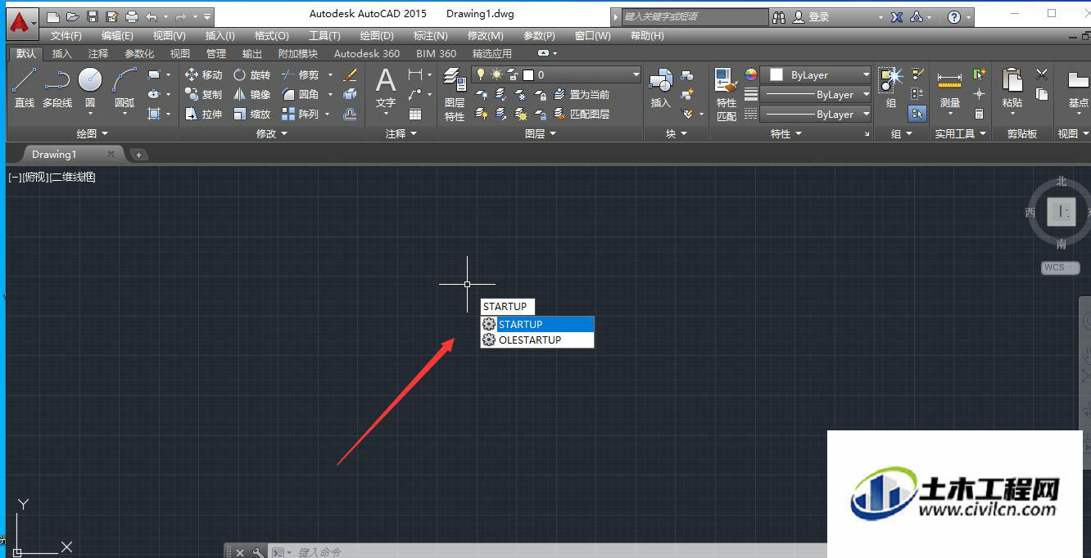The image size is (1091, 558).
Task: Expand the 绘图 draw panel title
Action: (x=92, y=133)
